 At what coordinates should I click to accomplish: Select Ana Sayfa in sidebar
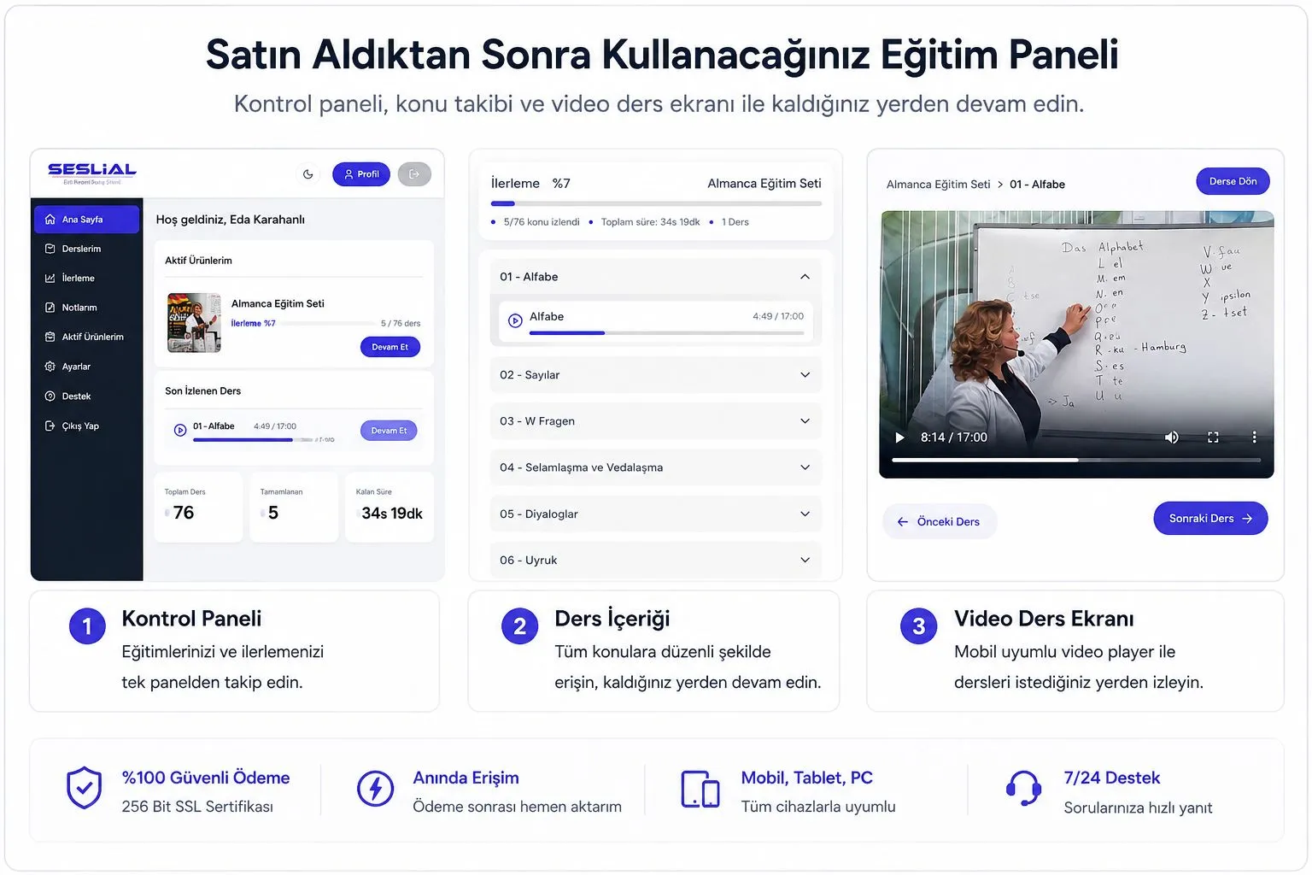[x=86, y=220]
